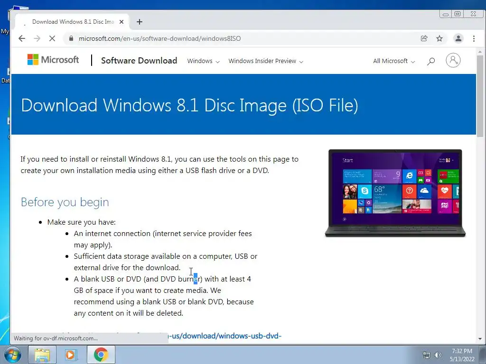Expand the Windows dropdown menu
Screen dimensions: 486x364
pos(203,61)
